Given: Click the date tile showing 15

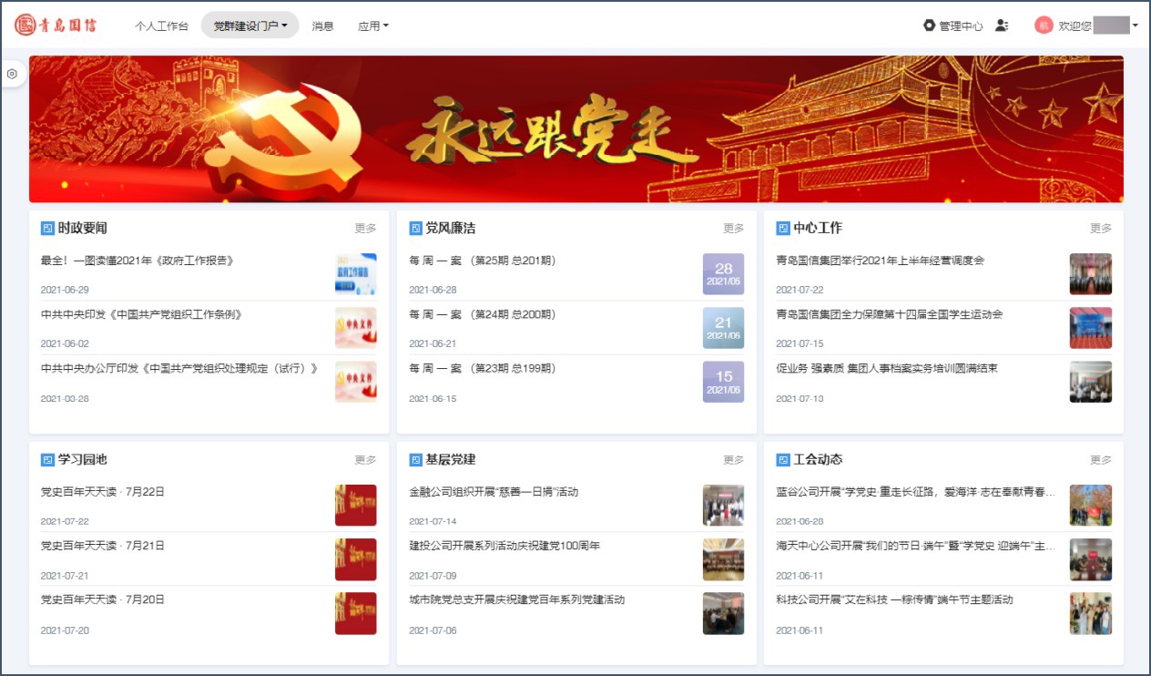Looking at the screenshot, I should click(x=724, y=382).
